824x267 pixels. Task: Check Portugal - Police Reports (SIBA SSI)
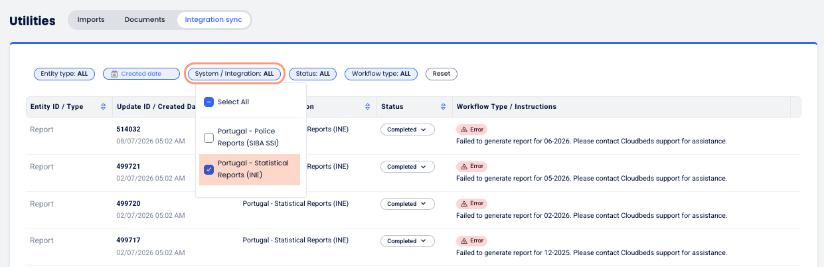[x=208, y=137]
